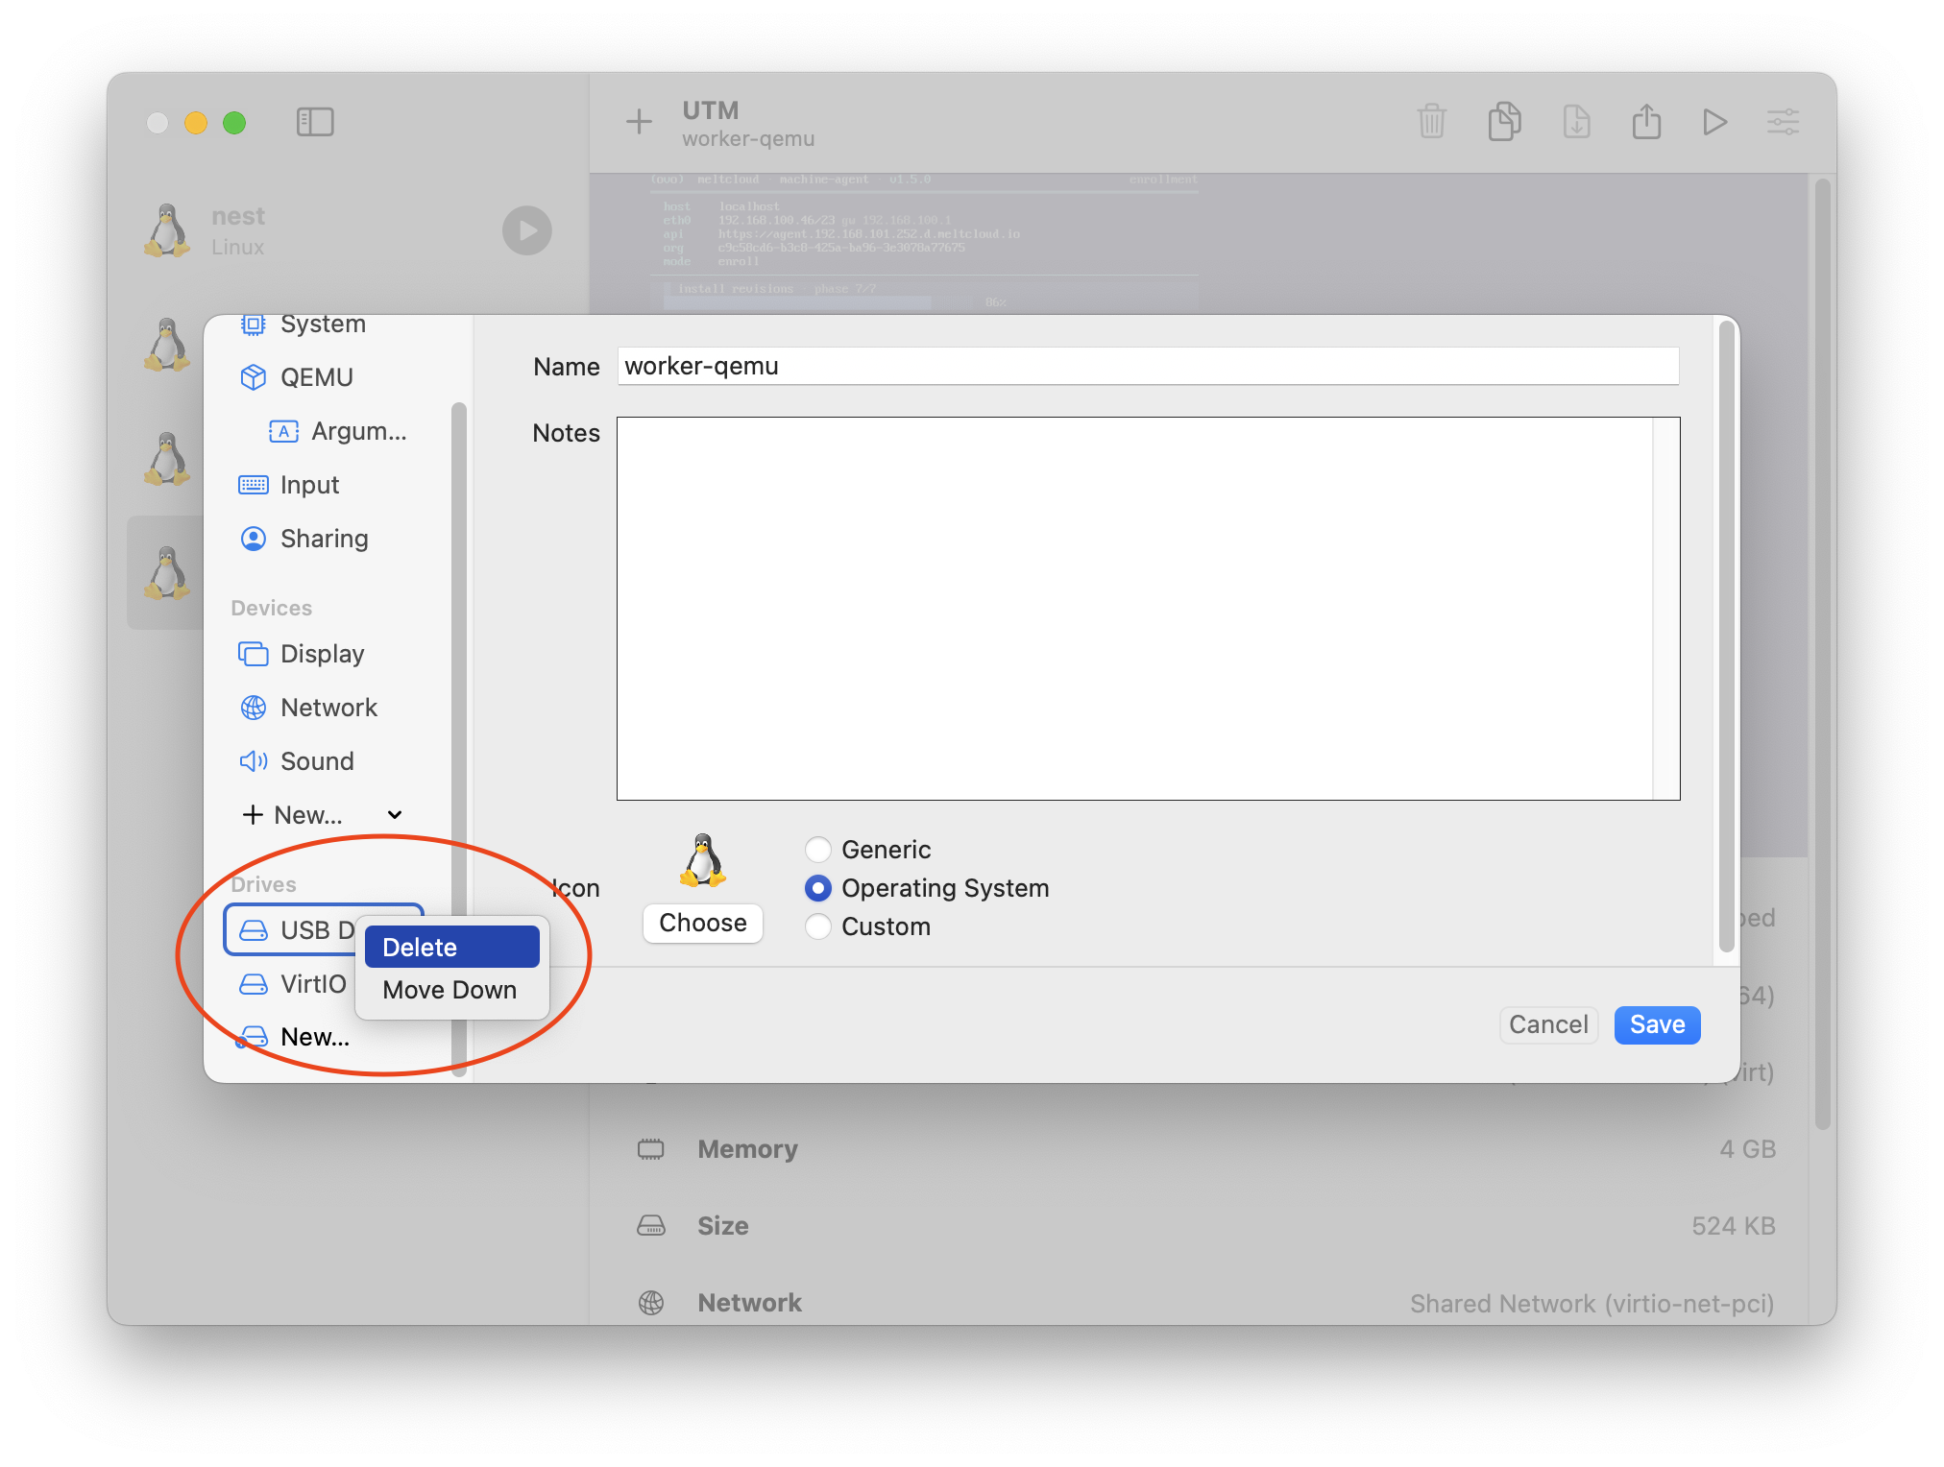Click the move VM document icon

pyautogui.click(x=1576, y=122)
